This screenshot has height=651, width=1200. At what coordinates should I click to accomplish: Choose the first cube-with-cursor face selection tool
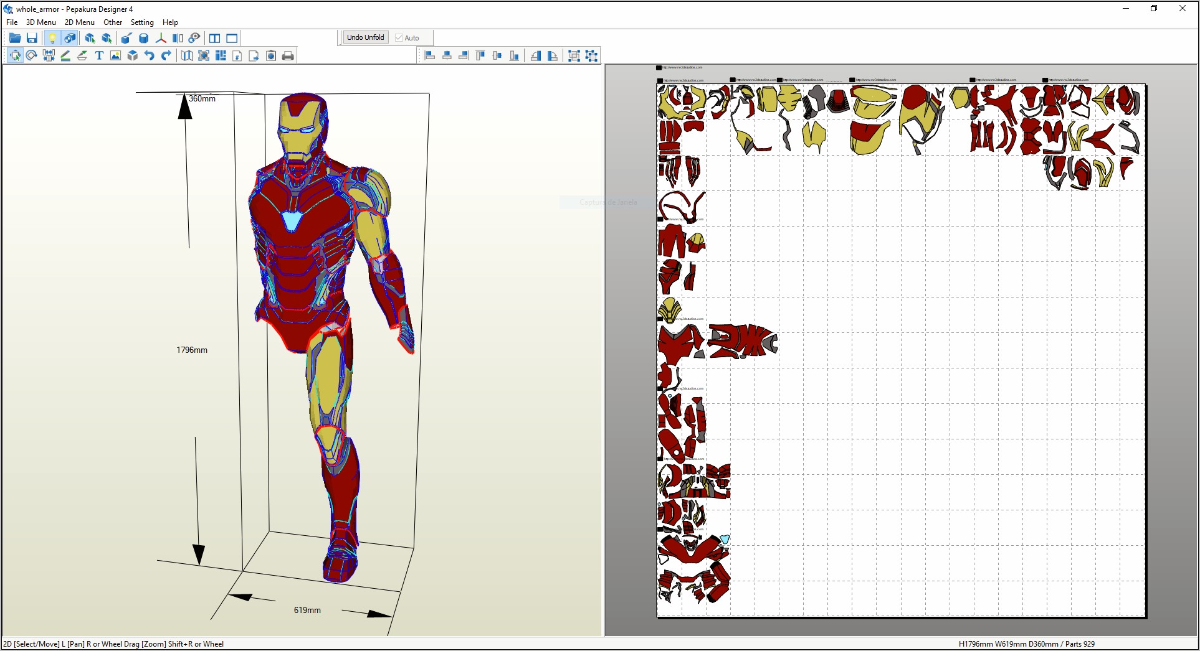tap(90, 39)
